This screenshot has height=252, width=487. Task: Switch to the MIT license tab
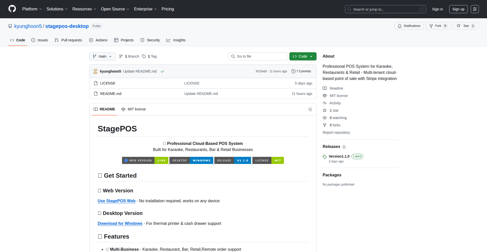click(133, 109)
